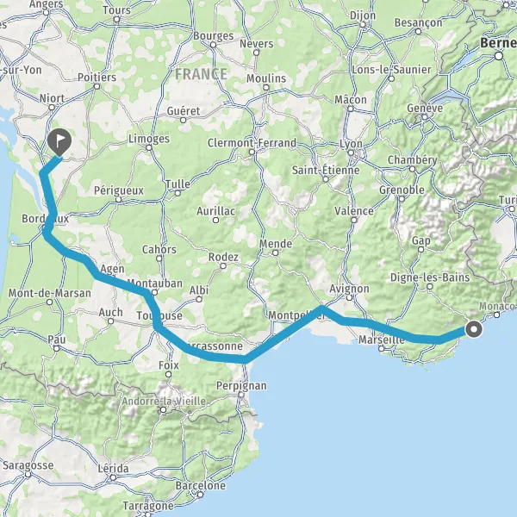Select the Dijon city marker dot
The image size is (517, 517).
363,25
